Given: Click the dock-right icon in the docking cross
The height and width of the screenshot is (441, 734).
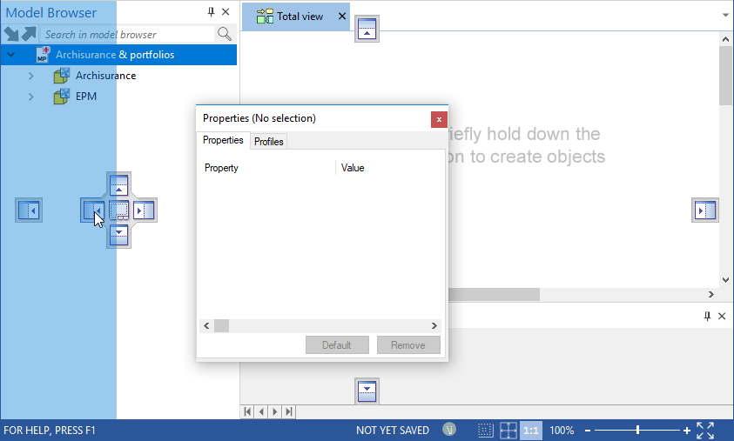Looking at the screenshot, I should (x=144, y=210).
